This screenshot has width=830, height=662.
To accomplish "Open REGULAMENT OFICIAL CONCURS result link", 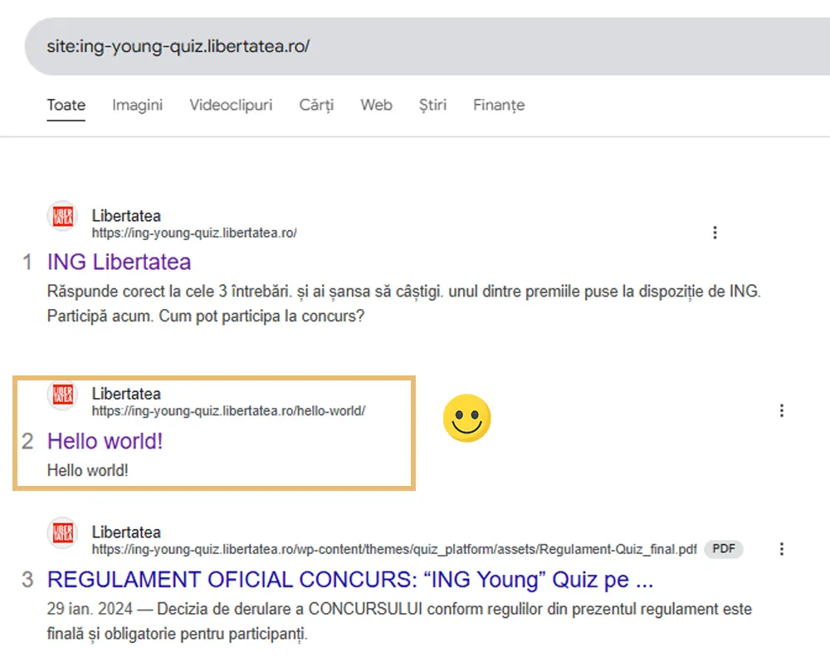I will pyautogui.click(x=349, y=580).
